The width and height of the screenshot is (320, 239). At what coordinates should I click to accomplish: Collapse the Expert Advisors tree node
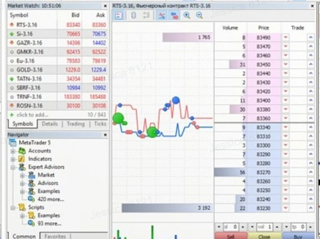click(13, 167)
